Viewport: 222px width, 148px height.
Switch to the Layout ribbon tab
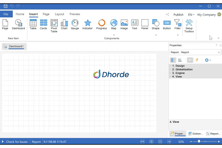pyautogui.click(x=59, y=14)
